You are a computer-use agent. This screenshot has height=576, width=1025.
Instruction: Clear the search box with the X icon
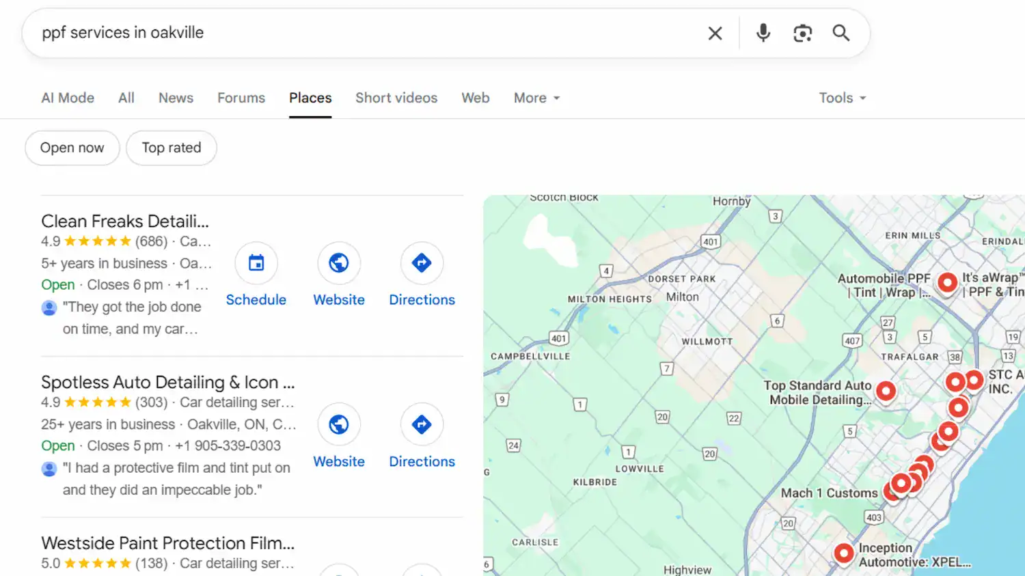pos(715,33)
